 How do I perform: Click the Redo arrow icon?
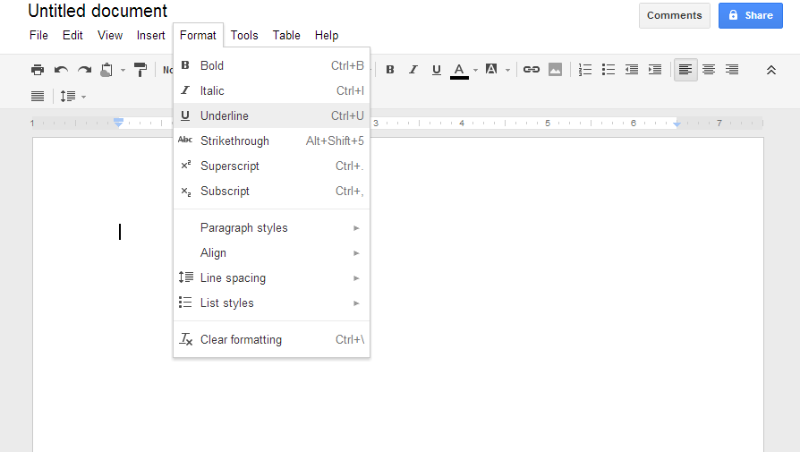pyautogui.click(x=84, y=70)
